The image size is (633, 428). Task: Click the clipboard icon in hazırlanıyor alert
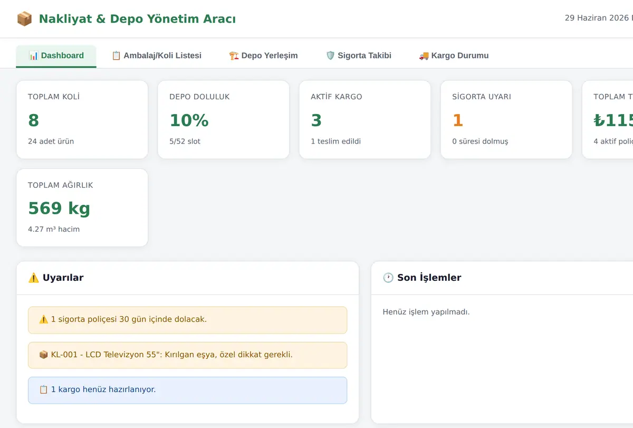click(44, 390)
